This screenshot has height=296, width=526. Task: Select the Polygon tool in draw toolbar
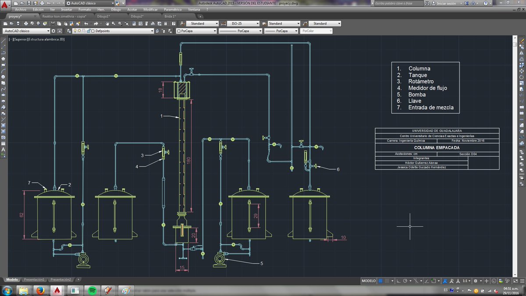tap(4, 59)
